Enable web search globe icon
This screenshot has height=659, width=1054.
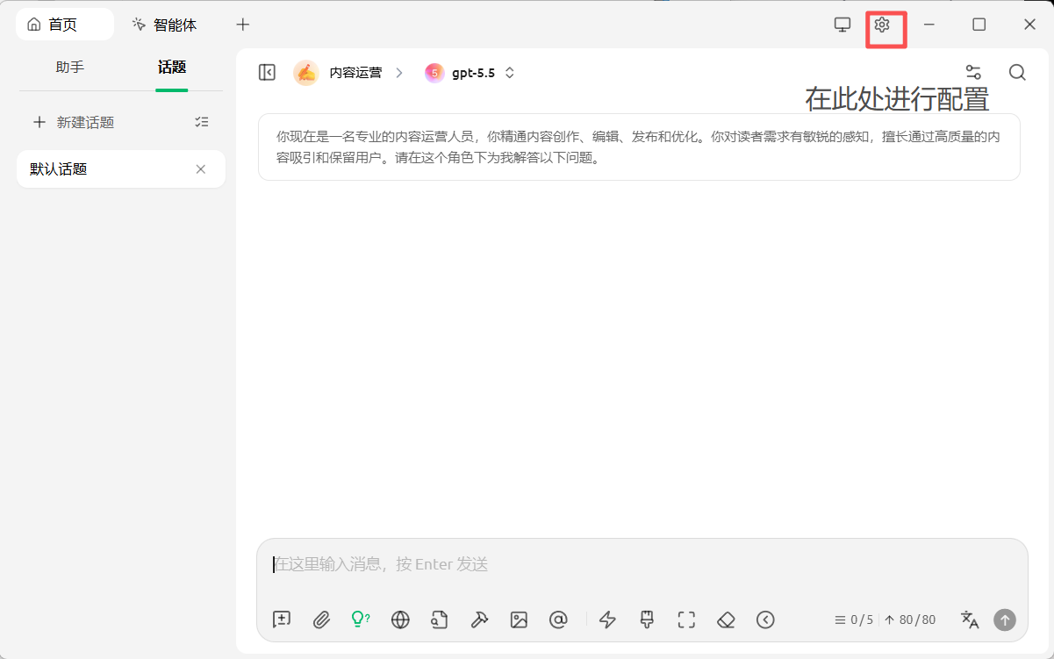(400, 620)
